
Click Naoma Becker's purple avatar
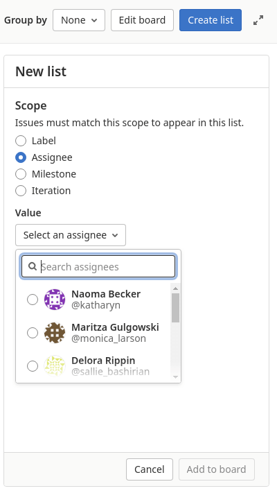[x=55, y=300]
